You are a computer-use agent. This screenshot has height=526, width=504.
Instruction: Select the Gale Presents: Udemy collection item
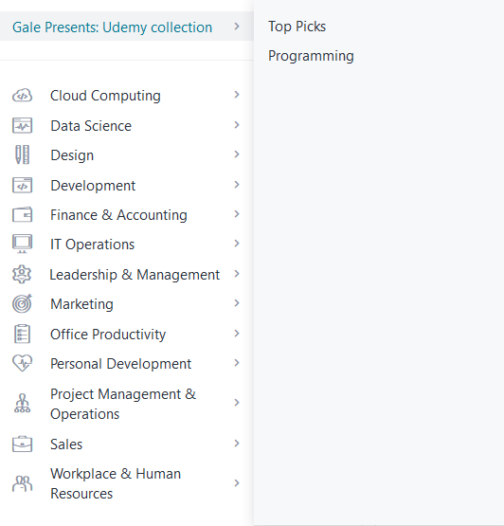[x=127, y=27]
